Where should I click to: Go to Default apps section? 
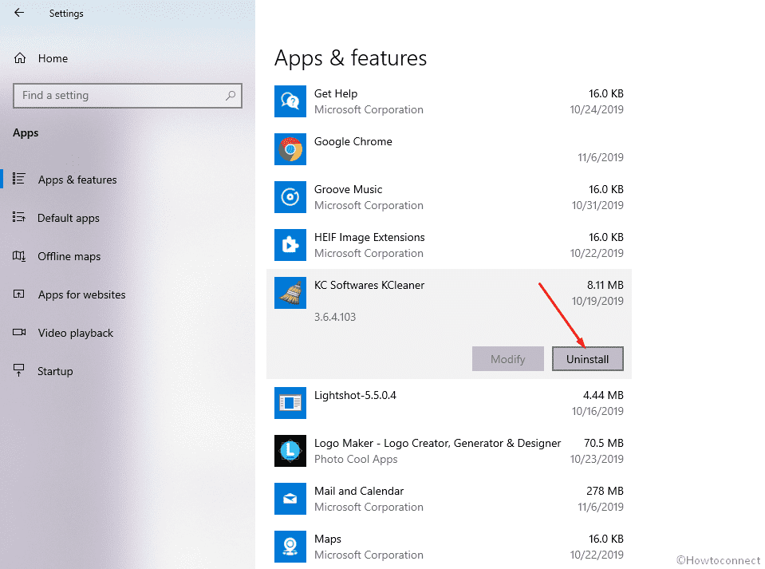tap(69, 218)
